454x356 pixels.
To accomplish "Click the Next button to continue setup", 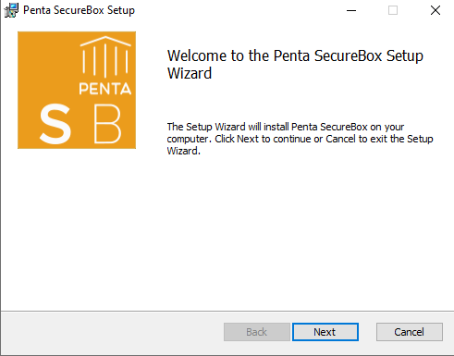I will pos(325,332).
